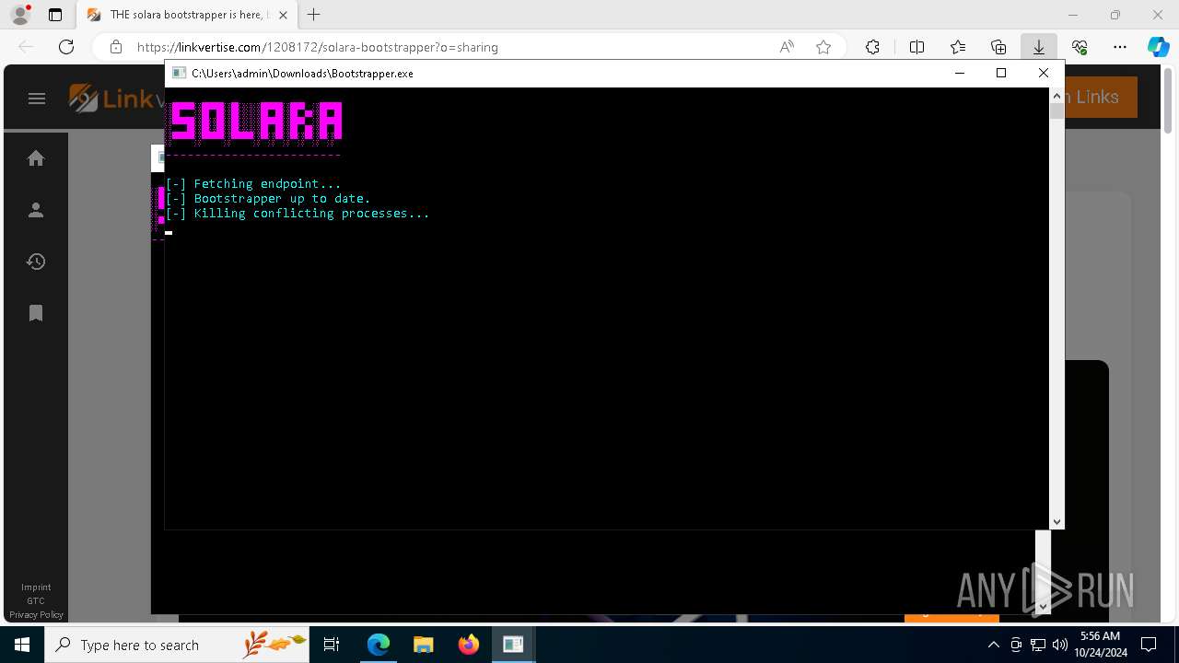Screen dimensions: 1179x663
Task: Click the Linkvertise logo
Action: click(116, 98)
